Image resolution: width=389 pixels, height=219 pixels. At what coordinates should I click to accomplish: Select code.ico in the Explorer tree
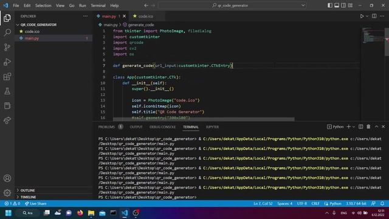(53, 32)
